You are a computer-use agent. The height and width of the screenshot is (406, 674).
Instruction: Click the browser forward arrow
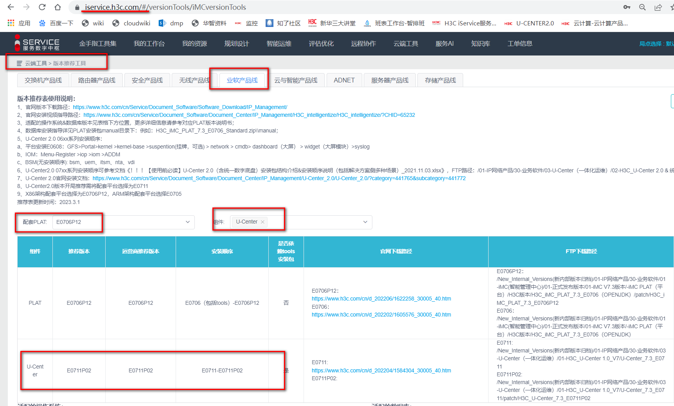[26, 7]
